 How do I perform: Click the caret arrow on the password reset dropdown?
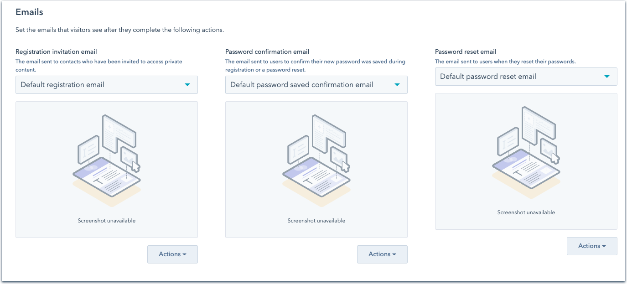coord(606,77)
